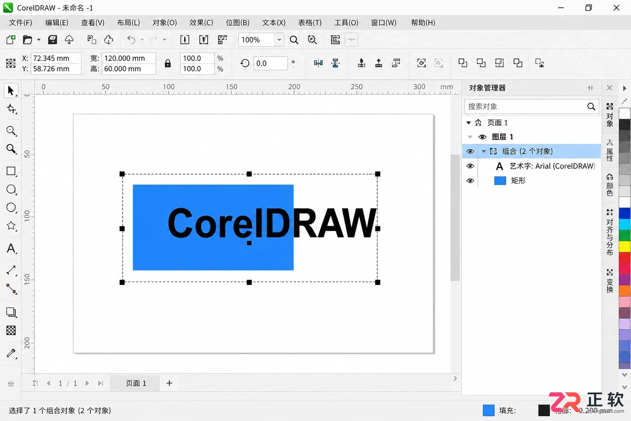This screenshot has height=421, width=631.
Task: Mirror the object vertically
Action: click(336, 63)
